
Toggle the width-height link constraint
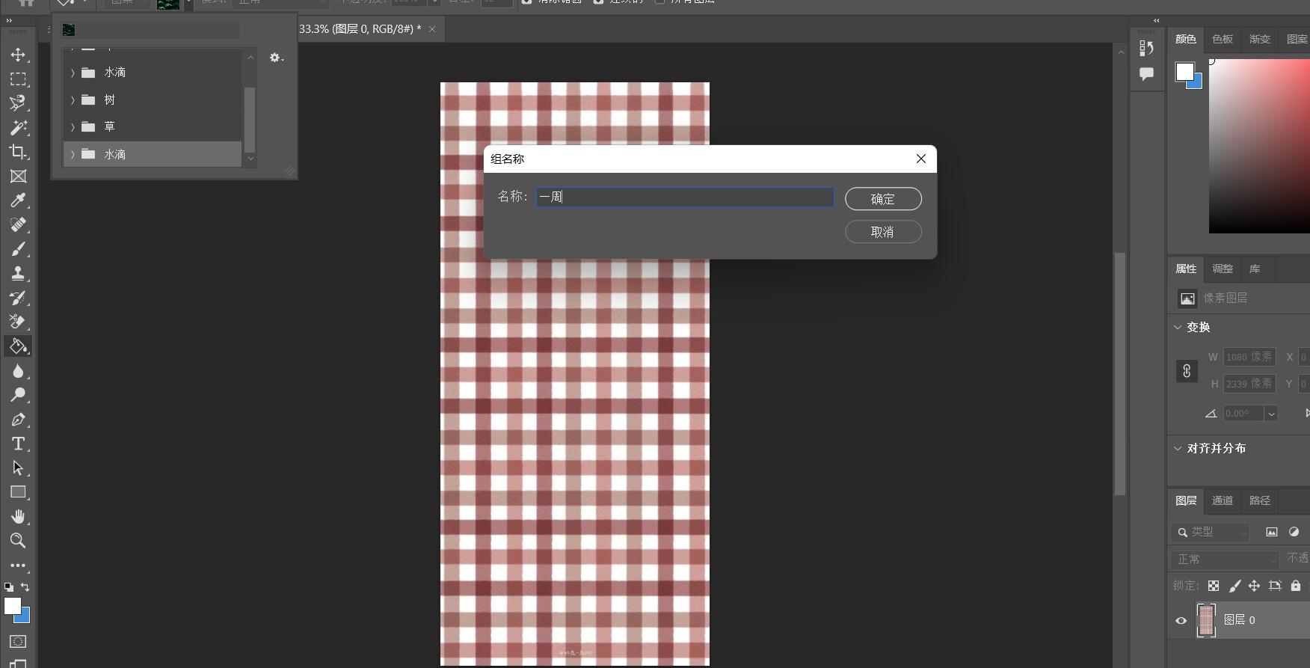(1187, 371)
